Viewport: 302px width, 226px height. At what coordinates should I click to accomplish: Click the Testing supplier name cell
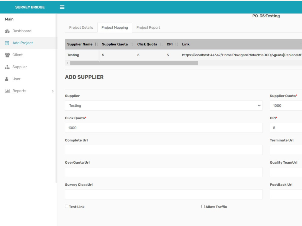click(x=82, y=55)
